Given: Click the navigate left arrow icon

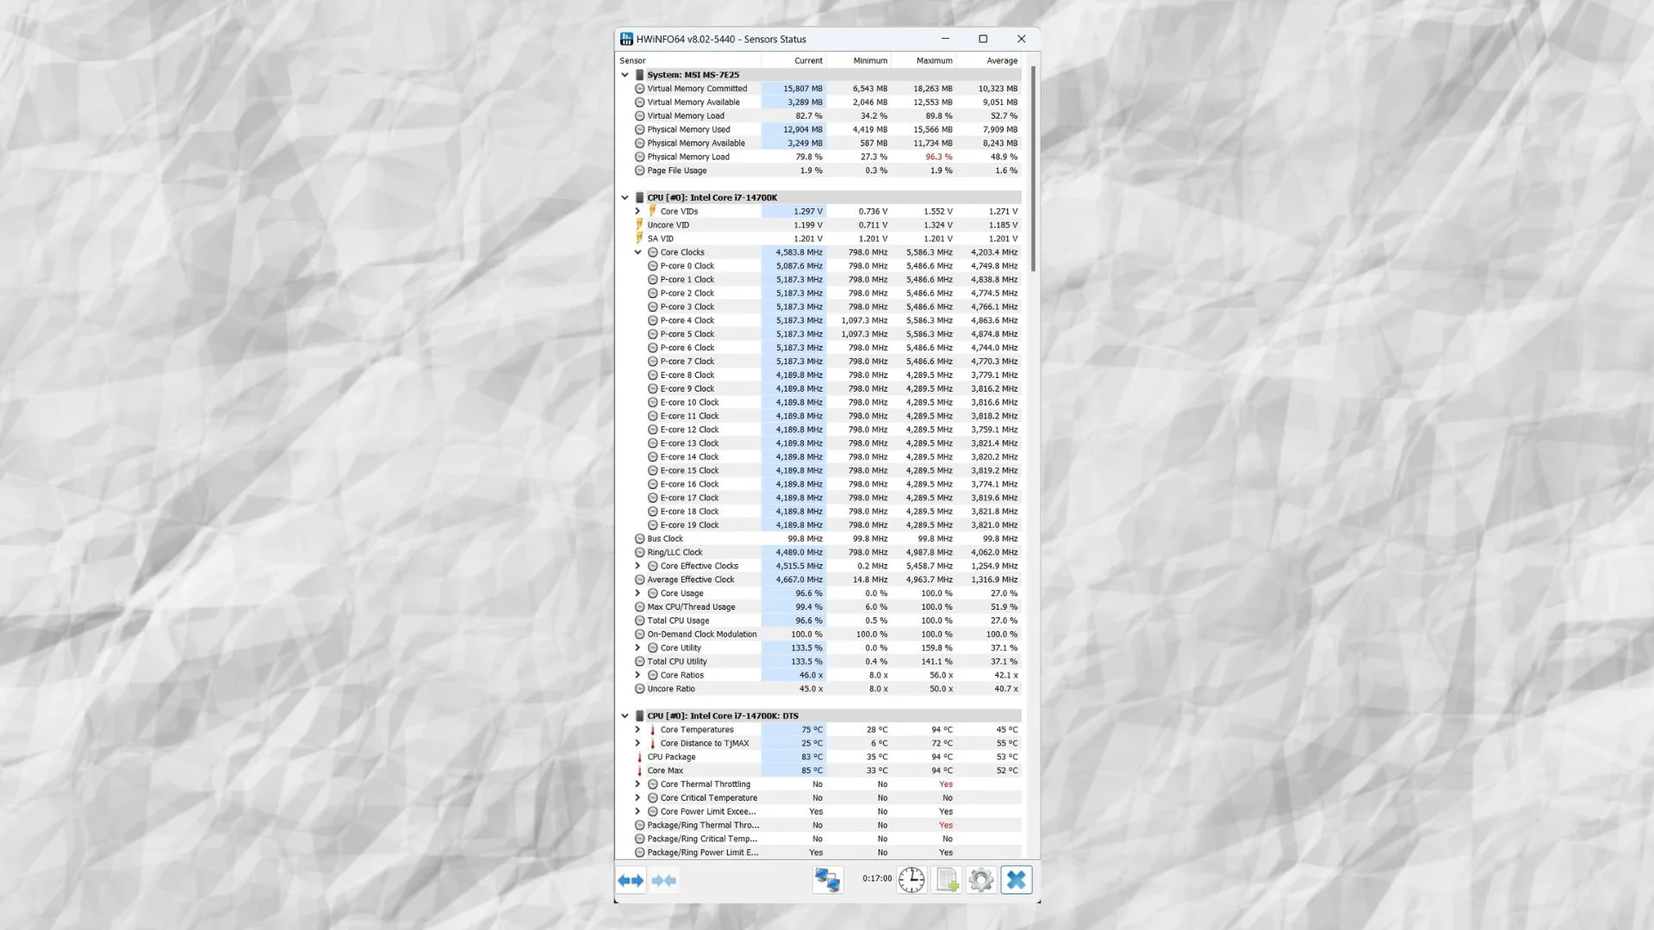Looking at the screenshot, I should click(625, 879).
